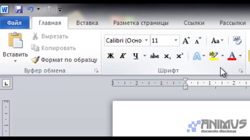Viewport: 250px width, 140px height.
Task: Open the Буфер обмена dialog launcher
Action: click(x=96, y=71)
